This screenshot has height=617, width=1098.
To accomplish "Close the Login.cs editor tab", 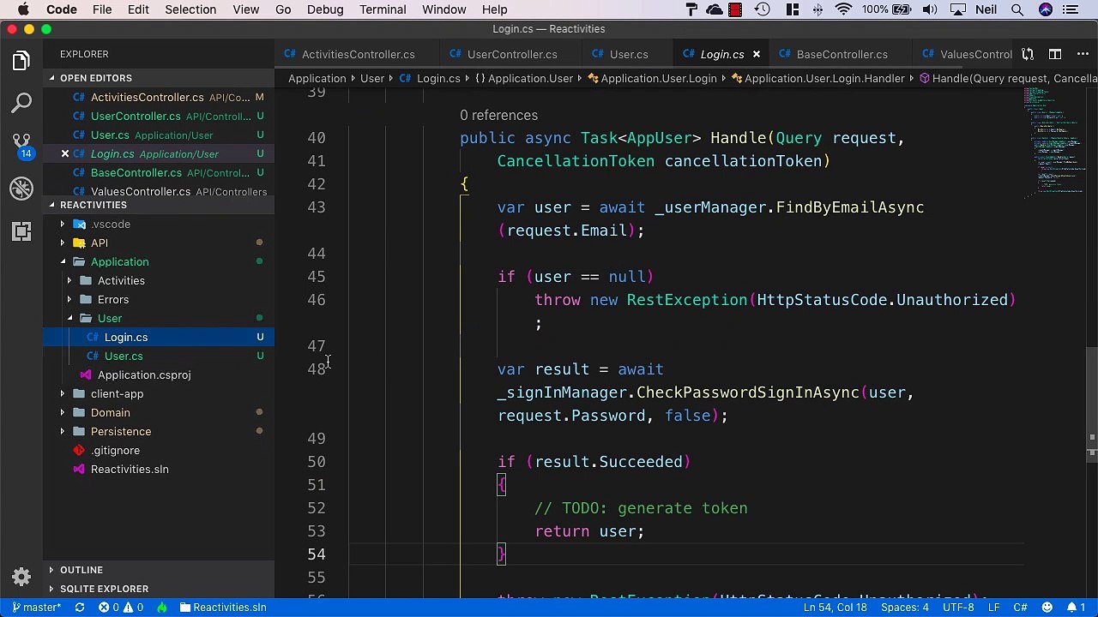I will pyautogui.click(x=756, y=54).
